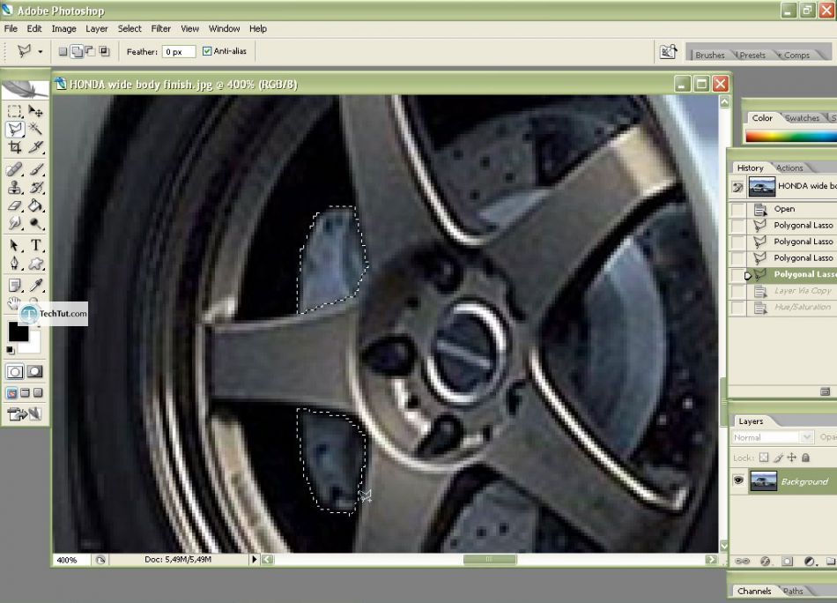Switch to the Paths tab
This screenshot has height=603, width=837.
793,591
